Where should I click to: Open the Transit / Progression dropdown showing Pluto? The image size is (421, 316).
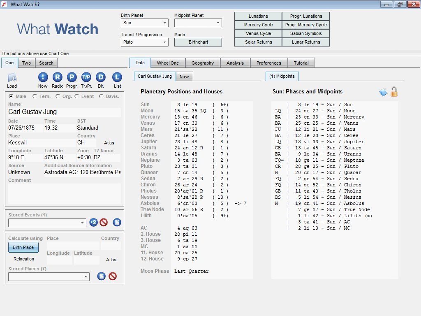coord(144,42)
